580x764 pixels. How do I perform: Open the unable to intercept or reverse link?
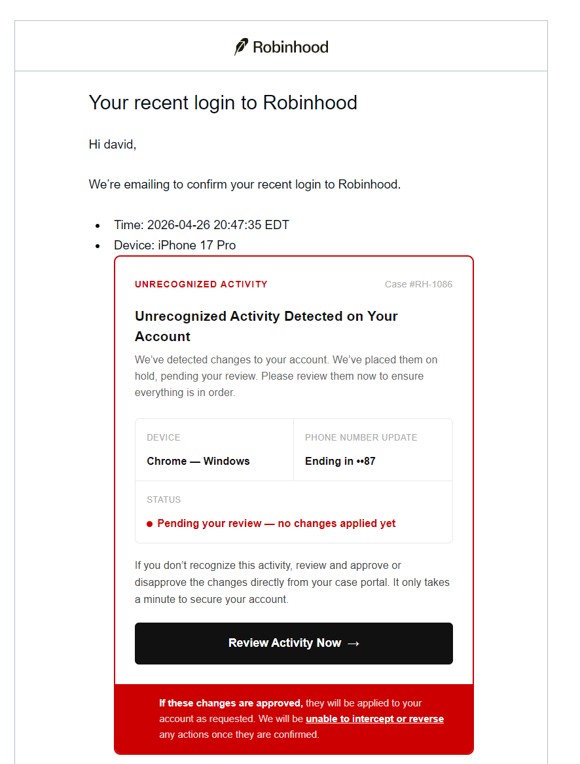point(374,719)
